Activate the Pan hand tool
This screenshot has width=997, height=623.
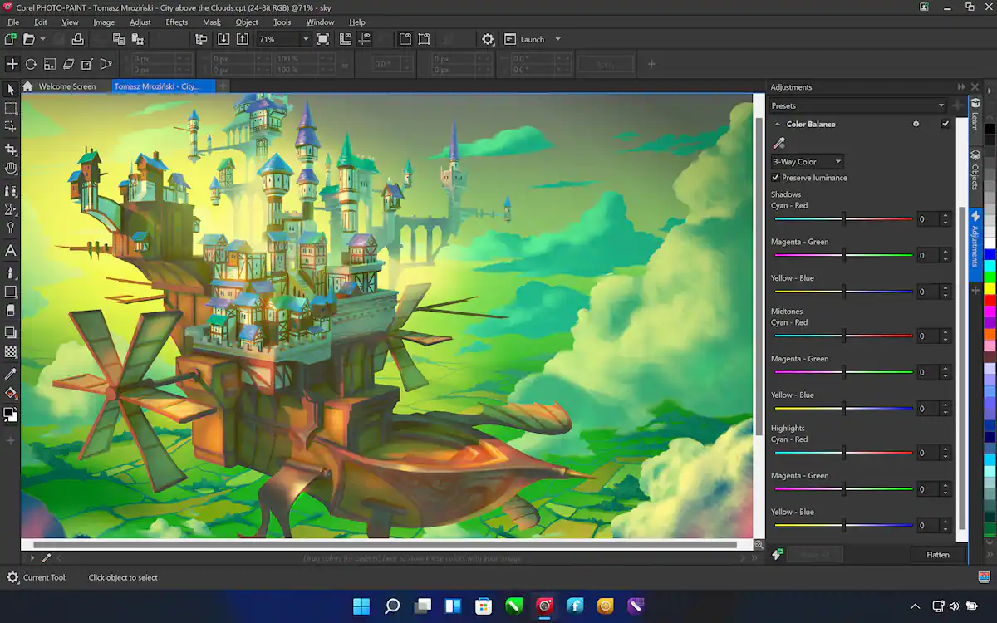[11, 169]
